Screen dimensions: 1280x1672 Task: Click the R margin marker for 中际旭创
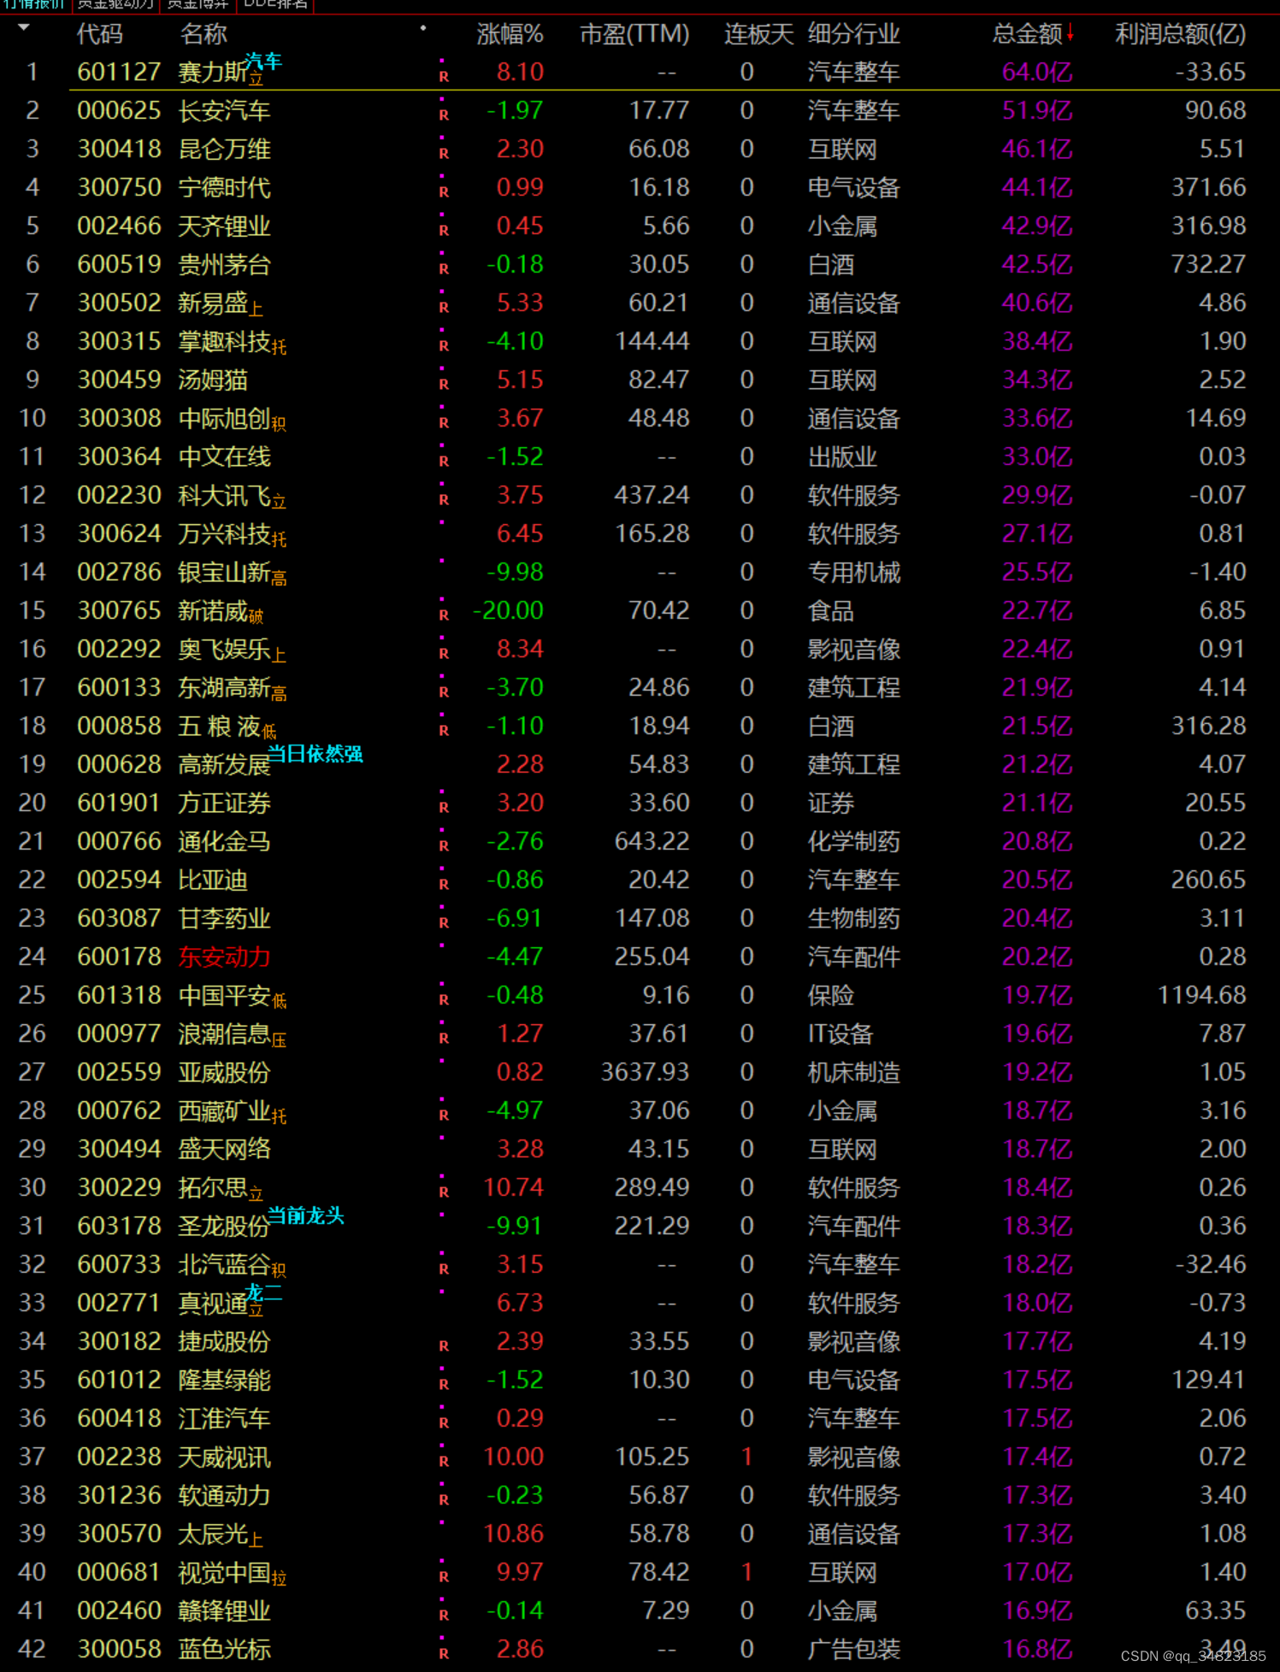tap(444, 423)
